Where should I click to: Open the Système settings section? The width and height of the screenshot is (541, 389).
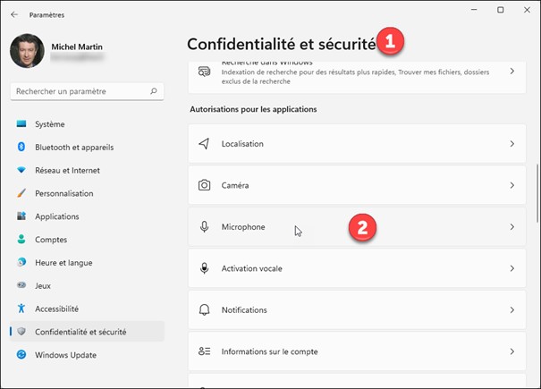pos(50,124)
